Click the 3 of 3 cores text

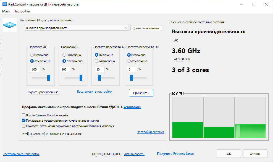click(x=190, y=70)
